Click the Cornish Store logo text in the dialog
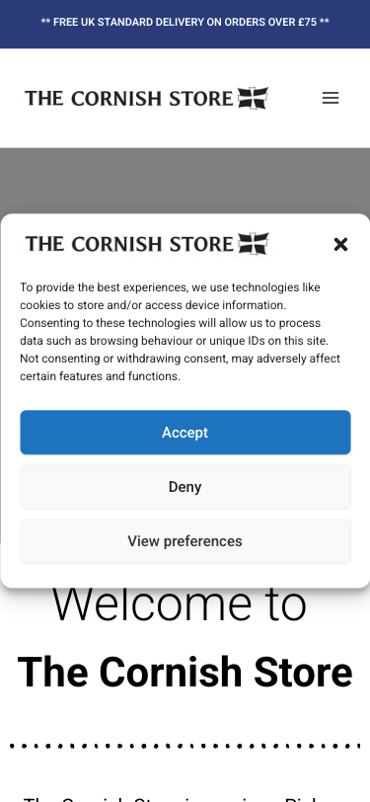The height and width of the screenshot is (802, 370). (x=129, y=244)
